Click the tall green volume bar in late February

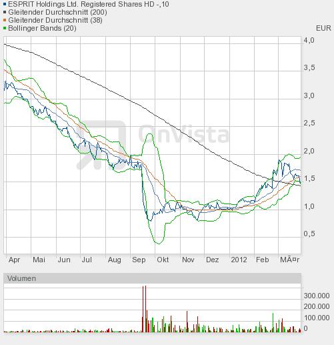click(x=273, y=322)
